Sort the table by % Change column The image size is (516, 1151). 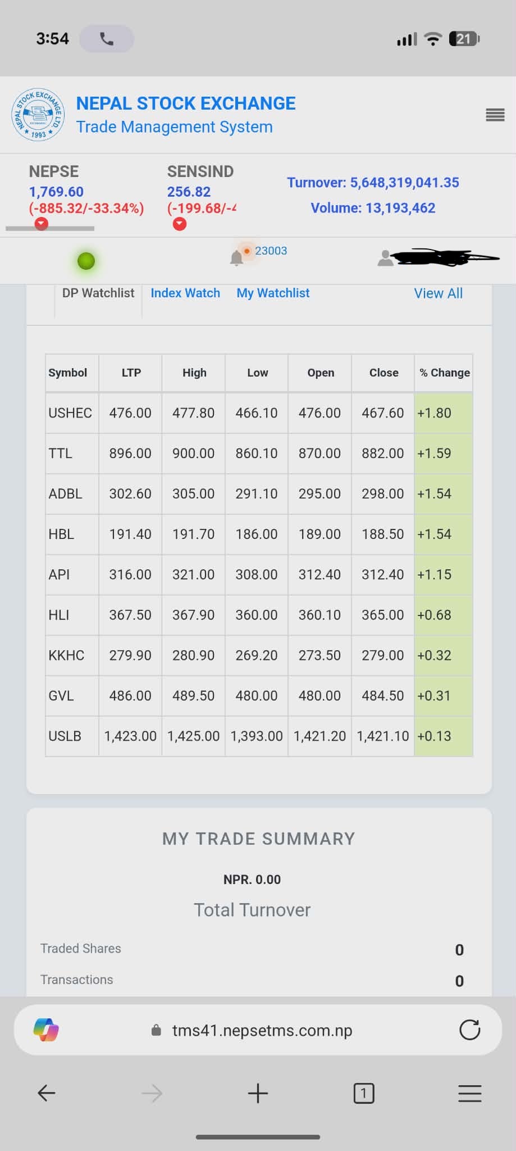tap(444, 373)
